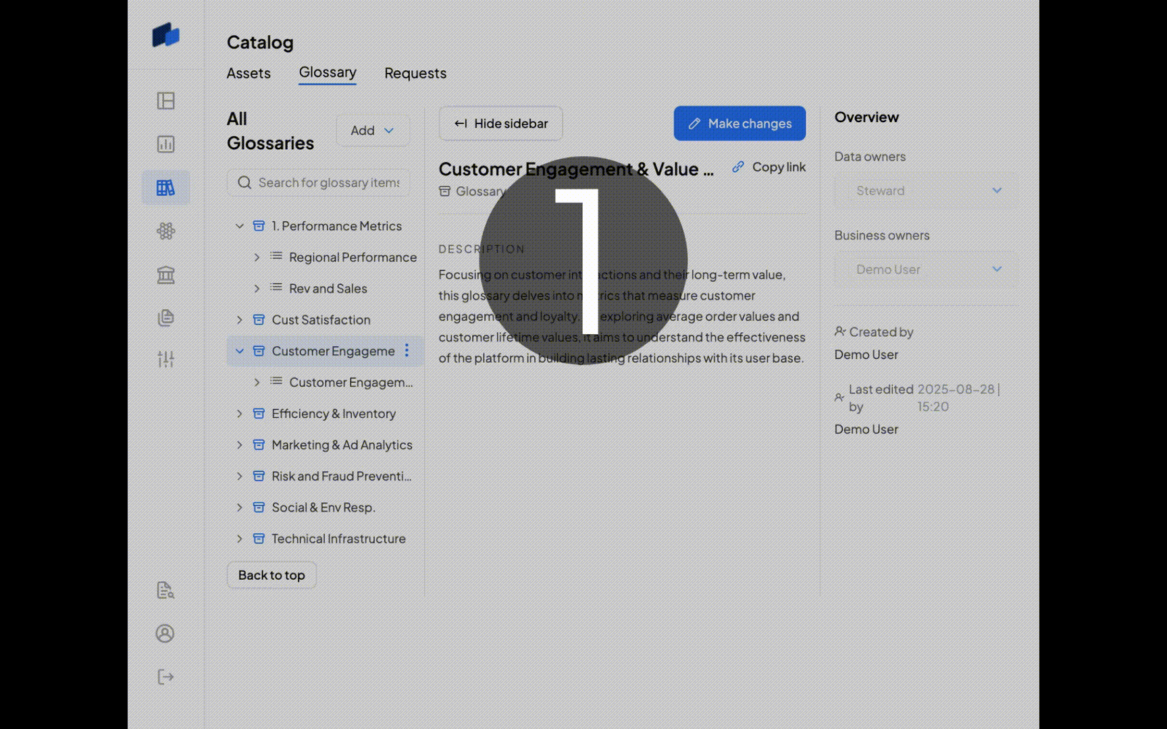The width and height of the screenshot is (1167, 729).
Task: Open three-dot menu for Customer Engagement glossary
Action: 407,350
